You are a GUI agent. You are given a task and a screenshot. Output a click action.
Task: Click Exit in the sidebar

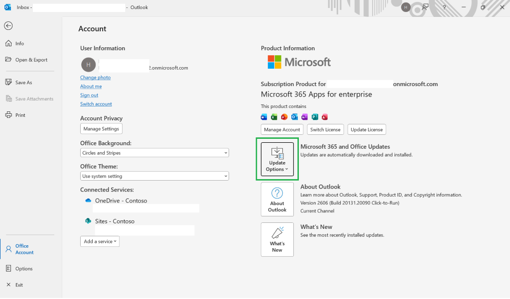click(19, 285)
